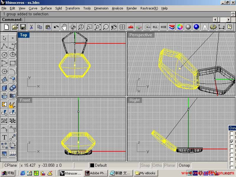The image size is (236, 177).
Task: Select the Pan hand tool
Action: pos(64,27)
